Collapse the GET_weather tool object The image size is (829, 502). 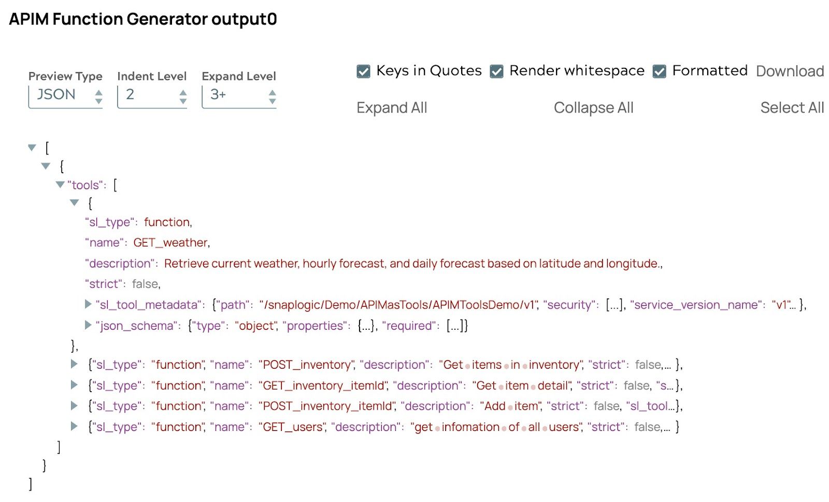tap(75, 203)
